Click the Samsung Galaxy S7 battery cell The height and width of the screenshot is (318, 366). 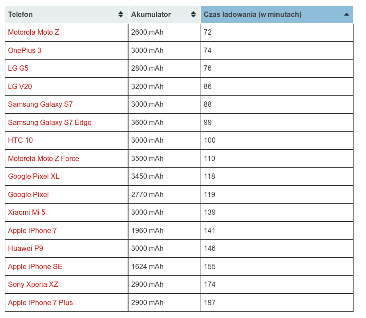click(x=165, y=104)
